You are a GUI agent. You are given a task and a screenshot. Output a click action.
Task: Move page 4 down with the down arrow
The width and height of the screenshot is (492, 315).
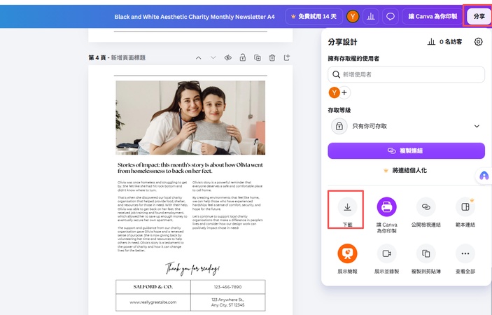(x=213, y=57)
